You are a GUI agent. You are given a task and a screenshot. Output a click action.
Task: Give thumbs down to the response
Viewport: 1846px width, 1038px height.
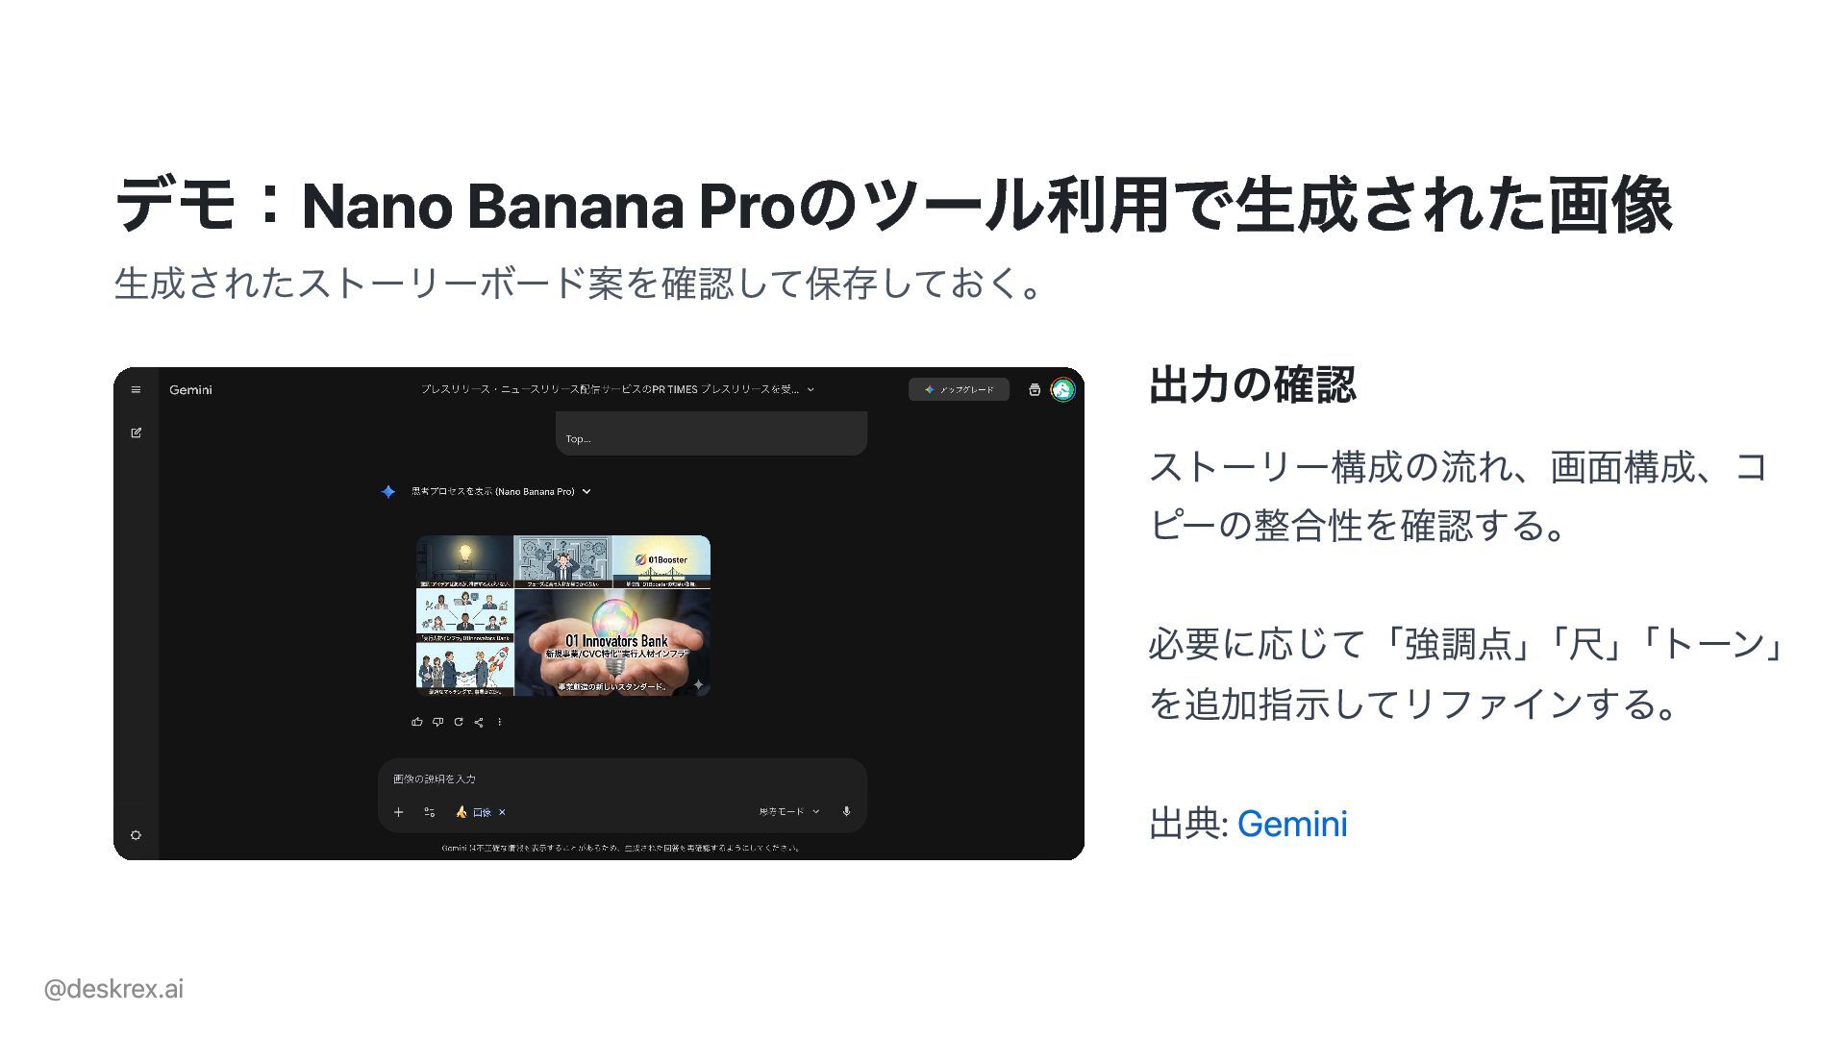(437, 722)
